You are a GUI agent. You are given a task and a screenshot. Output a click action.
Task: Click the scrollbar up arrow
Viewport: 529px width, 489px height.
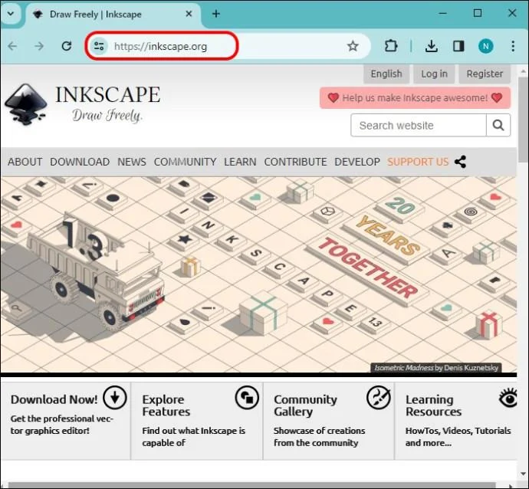pyautogui.click(x=524, y=71)
